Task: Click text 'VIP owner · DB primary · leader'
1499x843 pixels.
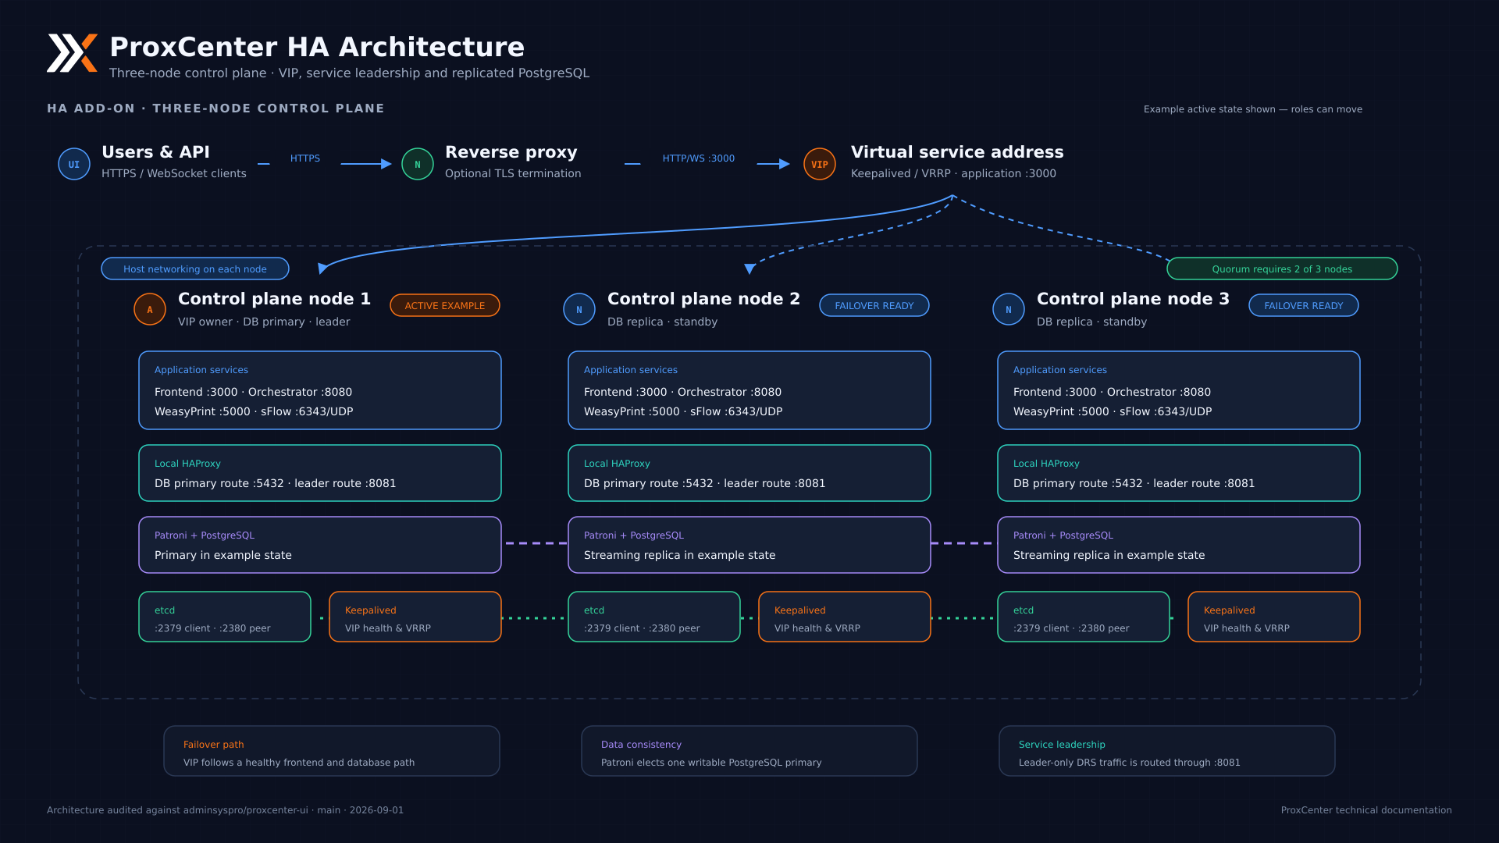Action: click(x=264, y=322)
